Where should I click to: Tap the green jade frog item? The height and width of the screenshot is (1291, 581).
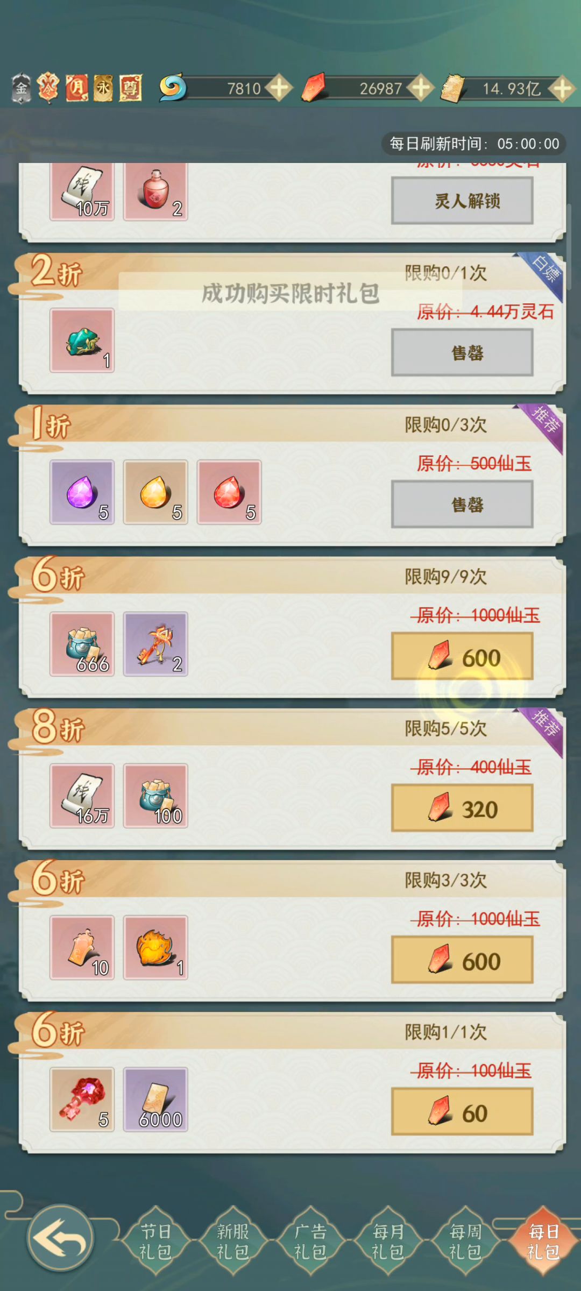click(82, 341)
